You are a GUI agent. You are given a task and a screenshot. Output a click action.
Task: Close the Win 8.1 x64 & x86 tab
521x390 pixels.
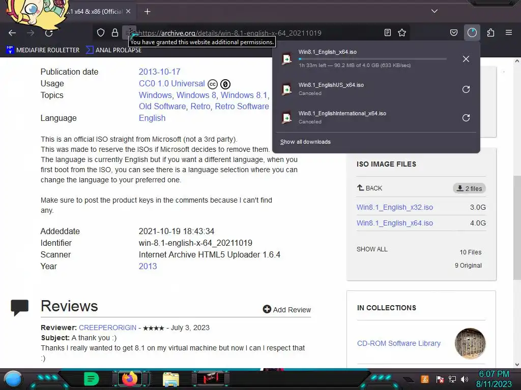click(x=128, y=11)
